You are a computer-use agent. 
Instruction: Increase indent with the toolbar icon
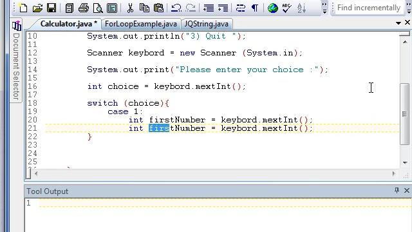tap(223, 8)
